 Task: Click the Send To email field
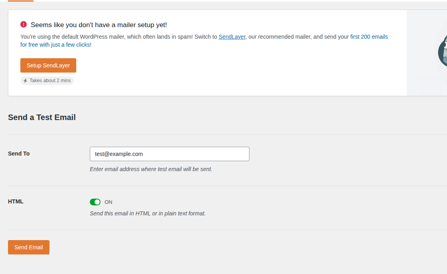[x=170, y=154]
